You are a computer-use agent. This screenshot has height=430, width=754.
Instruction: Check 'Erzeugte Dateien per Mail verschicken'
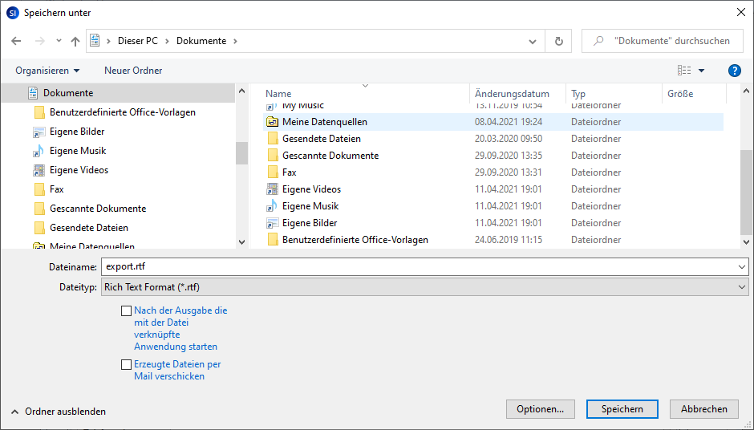pos(126,364)
